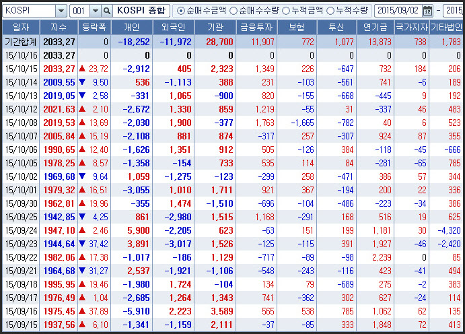465x334 pixels.
Task: Click 기타법인 value -2,420
Action: tap(449, 244)
